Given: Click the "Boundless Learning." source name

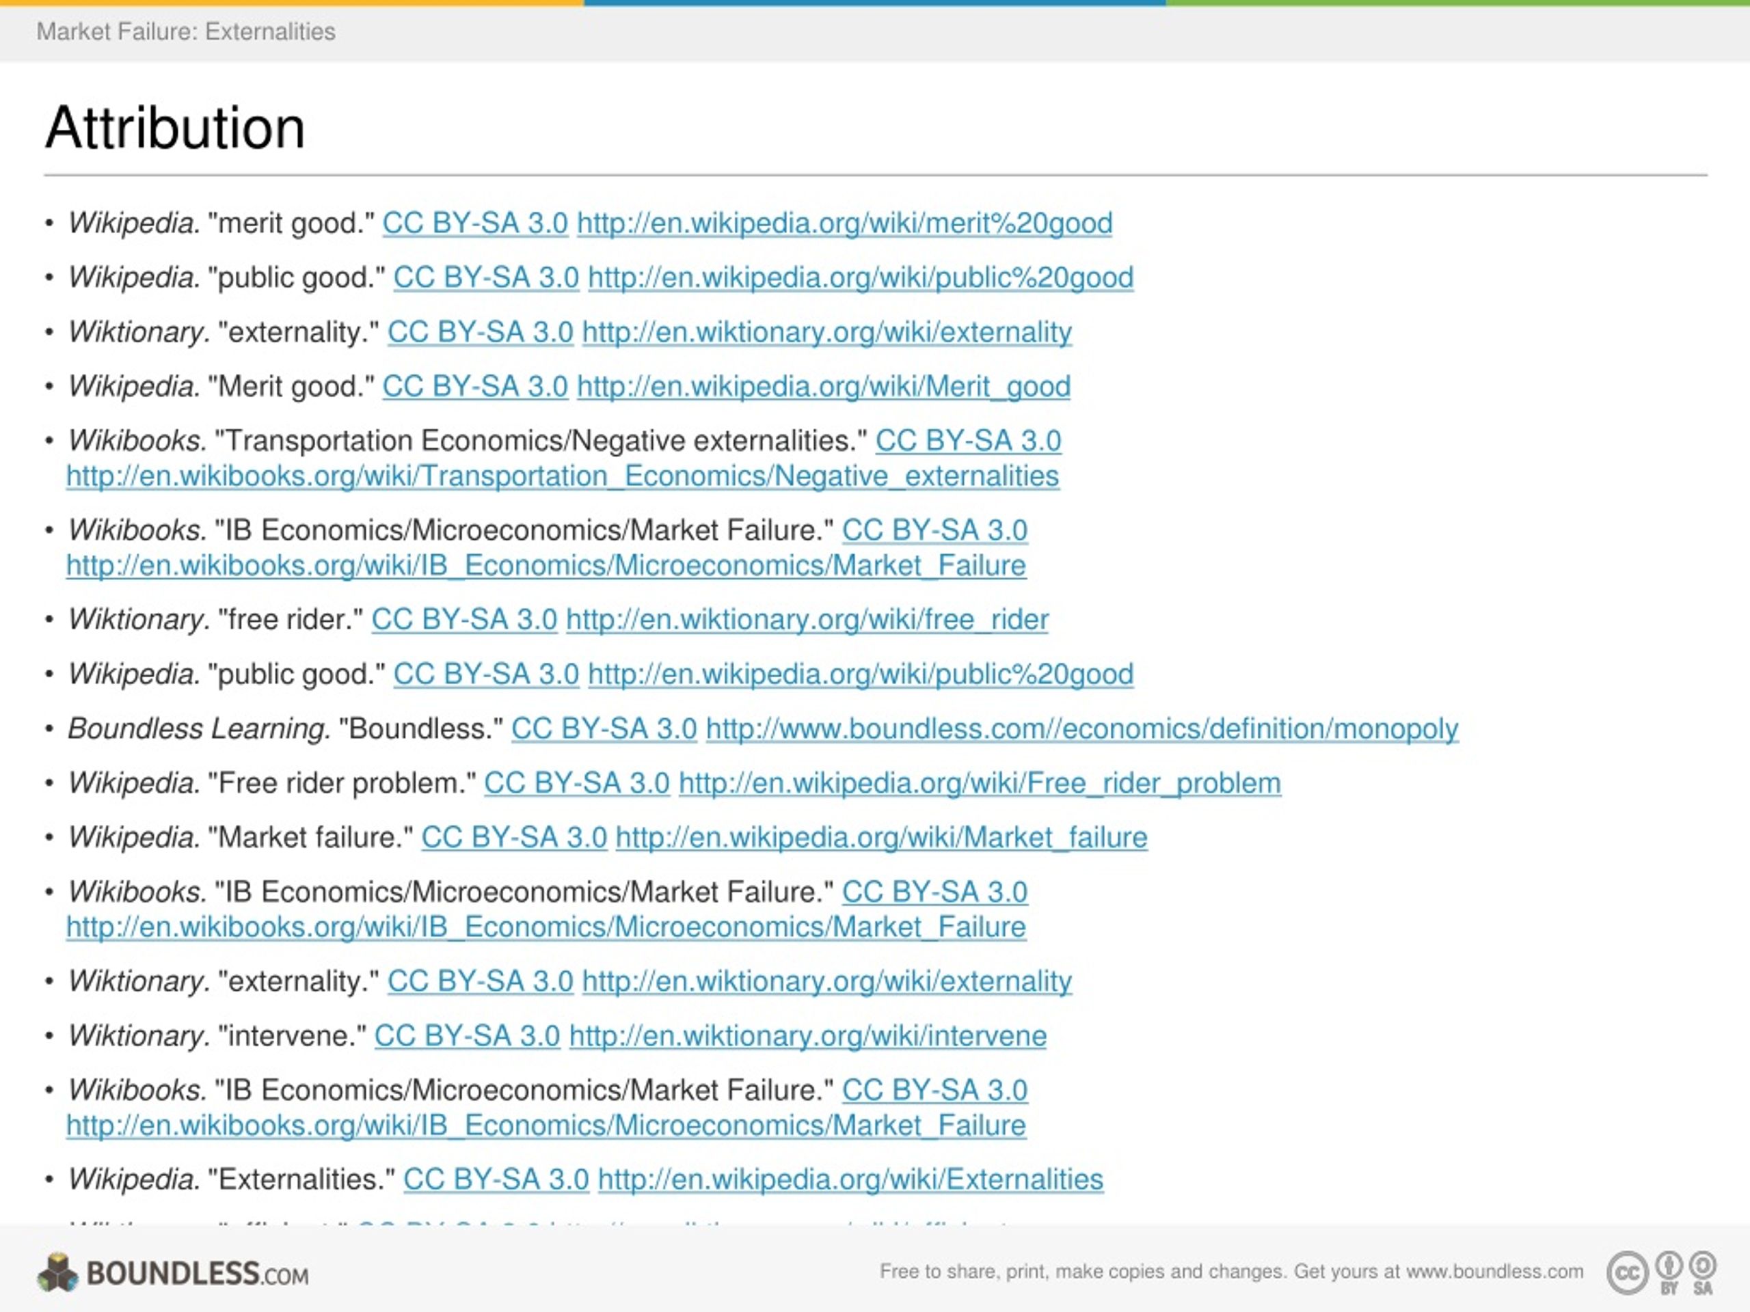Looking at the screenshot, I should point(200,728).
